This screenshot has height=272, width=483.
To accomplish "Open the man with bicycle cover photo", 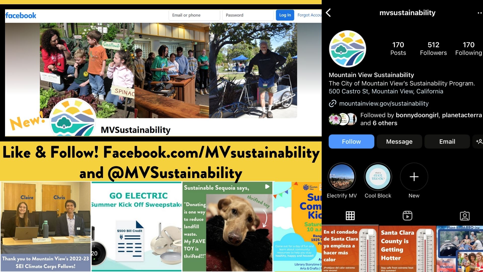I will pyautogui.click(x=253, y=70).
